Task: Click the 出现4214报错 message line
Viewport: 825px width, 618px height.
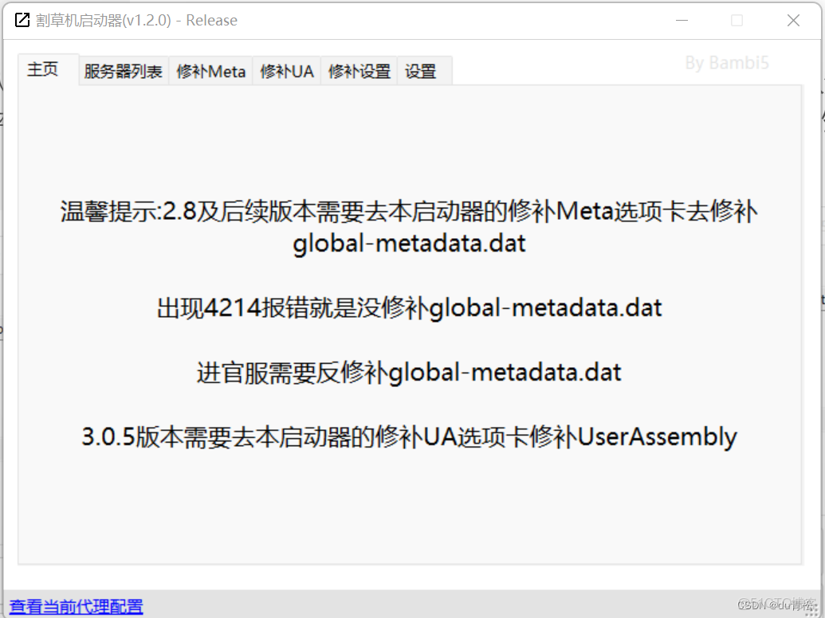Action: [409, 307]
